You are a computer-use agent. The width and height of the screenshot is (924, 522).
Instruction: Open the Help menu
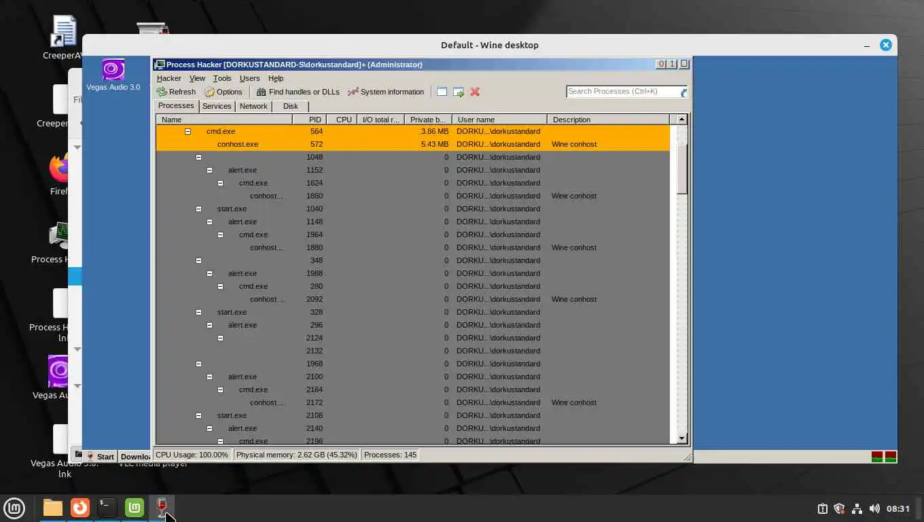275,78
